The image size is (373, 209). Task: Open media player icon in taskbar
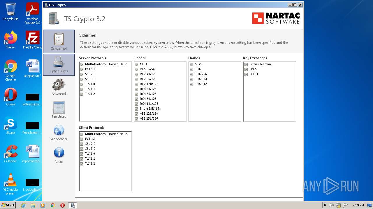point(43,205)
